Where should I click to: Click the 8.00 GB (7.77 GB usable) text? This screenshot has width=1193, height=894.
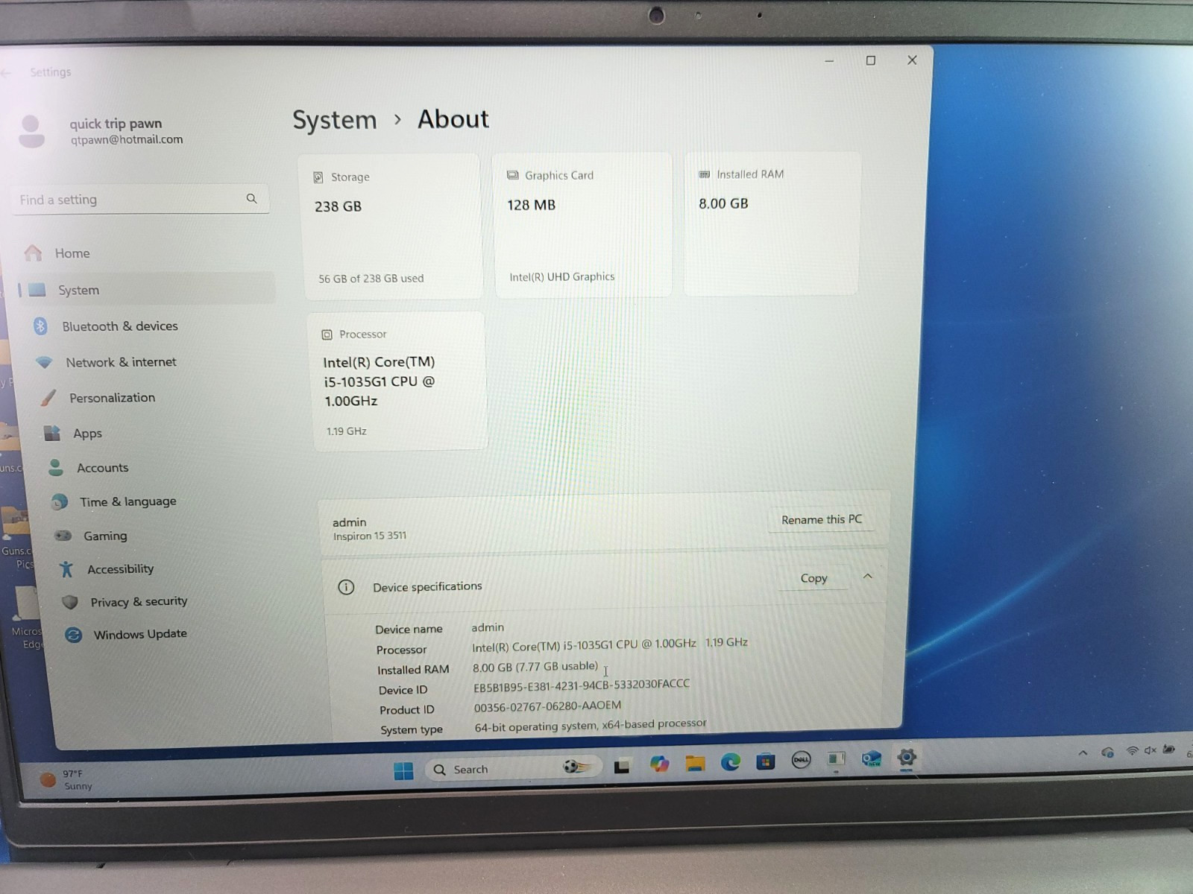pyautogui.click(x=535, y=667)
